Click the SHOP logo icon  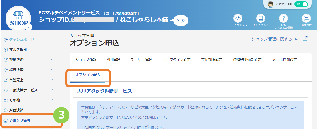click(18, 18)
